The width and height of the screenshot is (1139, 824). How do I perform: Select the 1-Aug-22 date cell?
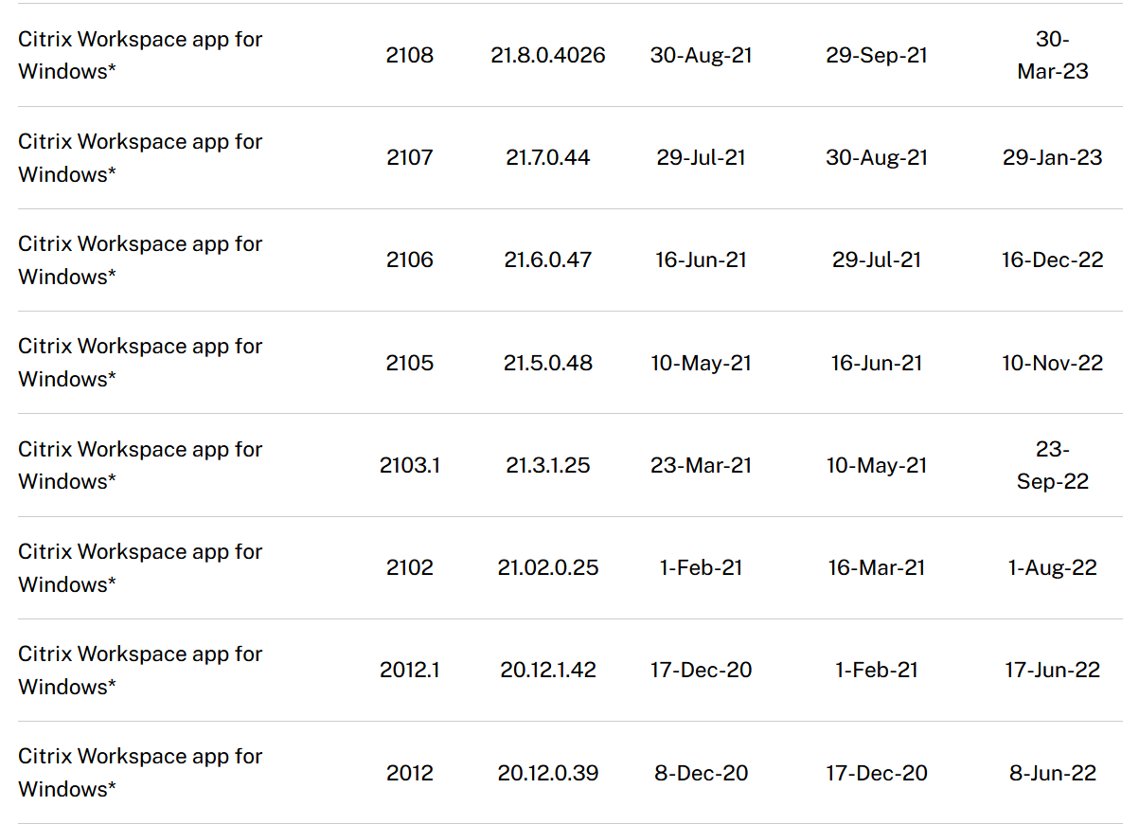1053,567
